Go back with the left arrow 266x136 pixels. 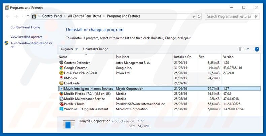(x=8, y=16)
